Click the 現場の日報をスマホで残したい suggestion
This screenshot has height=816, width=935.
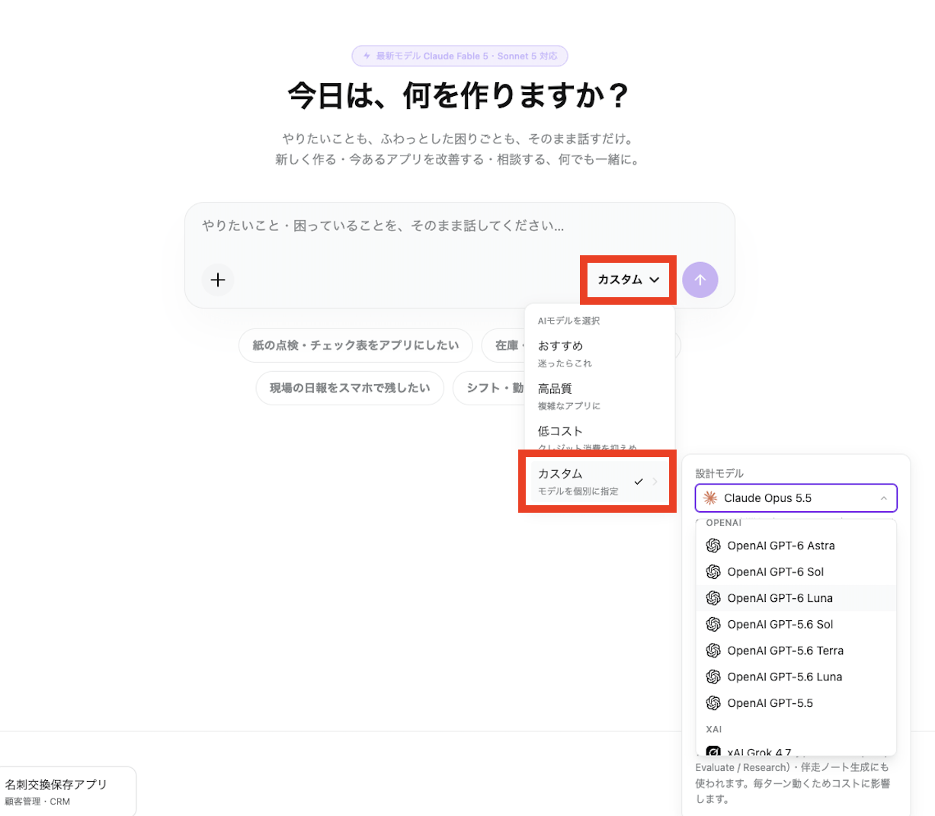[350, 388]
